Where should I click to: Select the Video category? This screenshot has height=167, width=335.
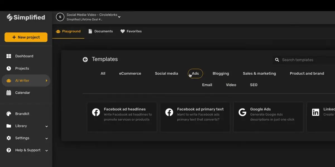231,85
